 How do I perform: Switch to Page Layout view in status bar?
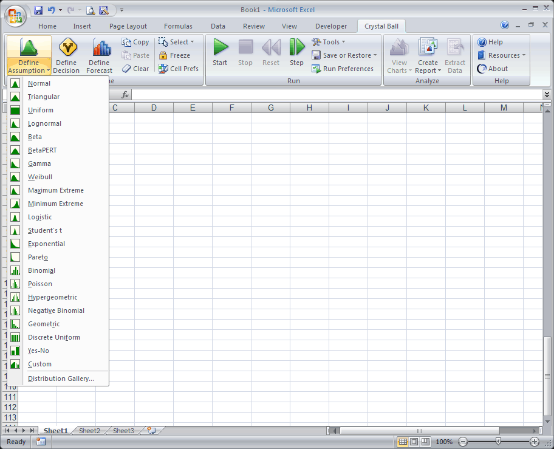click(414, 442)
